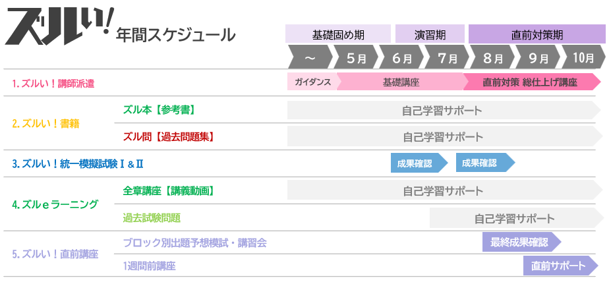This screenshot has height=286, width=609.
Task: Select the 基礎固め期 phase header
Action: coord(337,34)
